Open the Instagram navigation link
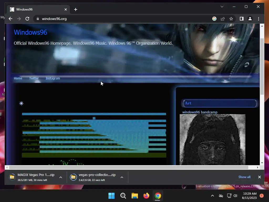Screen dimensions: 269x202 point(53,78)
